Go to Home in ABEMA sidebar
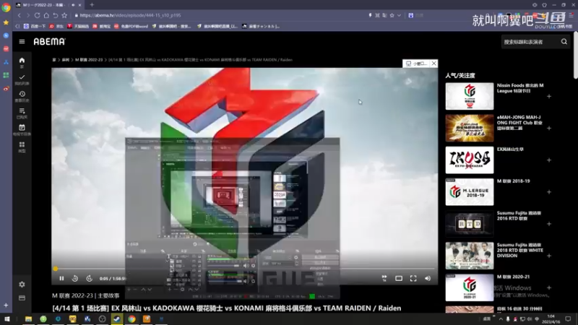The width and height of the screenshot is (578, 325). coord(22,62)
